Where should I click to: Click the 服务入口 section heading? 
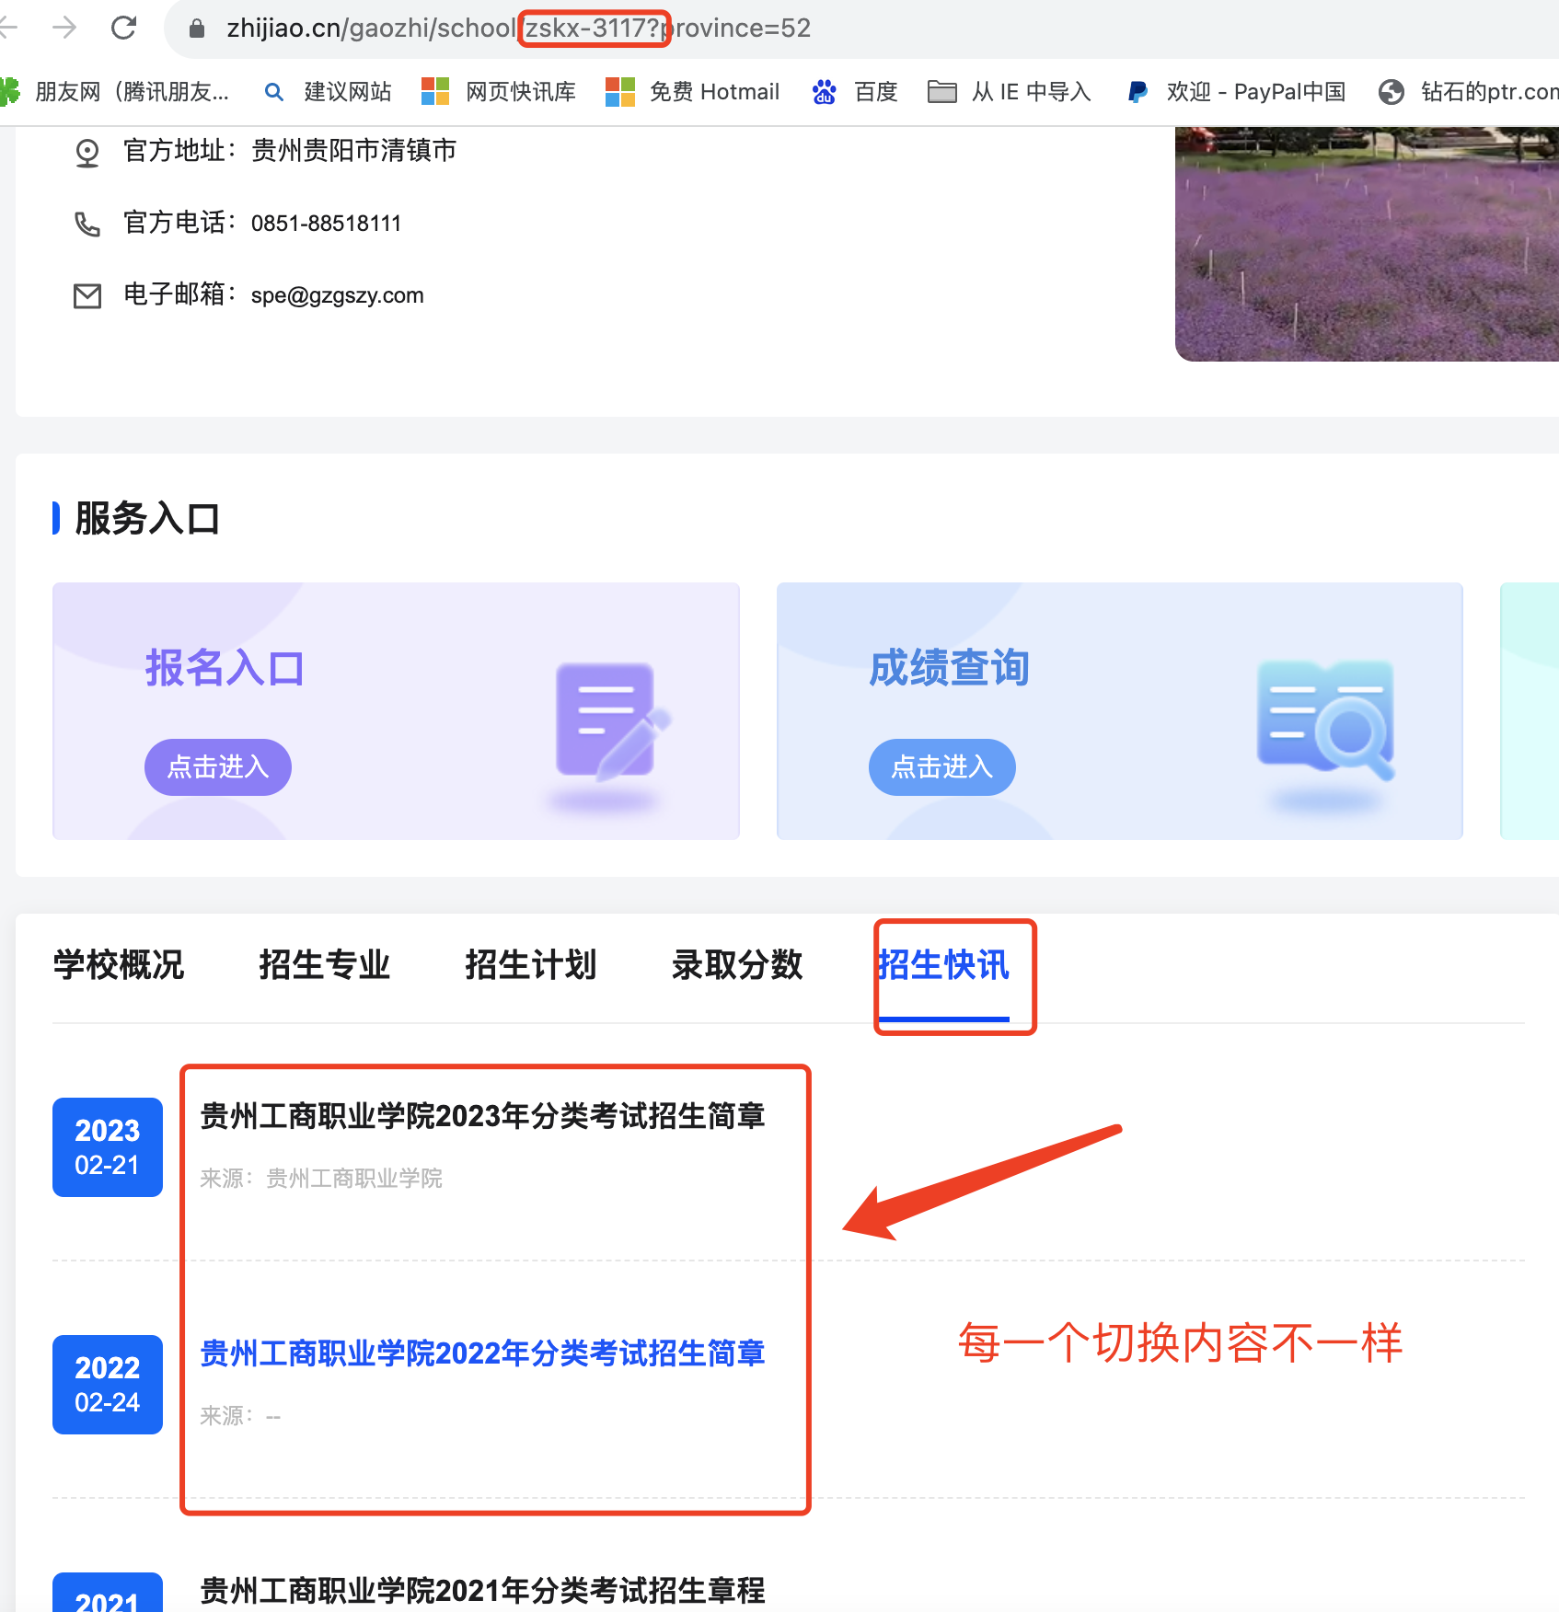click(x=147, y=519)
